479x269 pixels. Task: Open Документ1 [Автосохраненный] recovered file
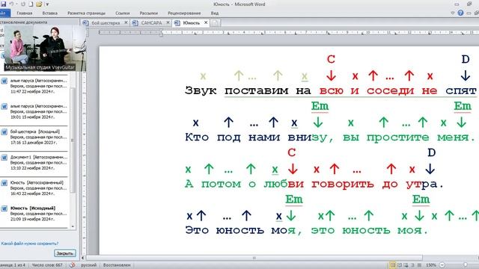[34, 163]
